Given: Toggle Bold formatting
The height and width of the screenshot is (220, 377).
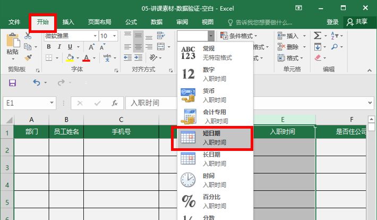Looking at the screenshot, I should [49, 47].
